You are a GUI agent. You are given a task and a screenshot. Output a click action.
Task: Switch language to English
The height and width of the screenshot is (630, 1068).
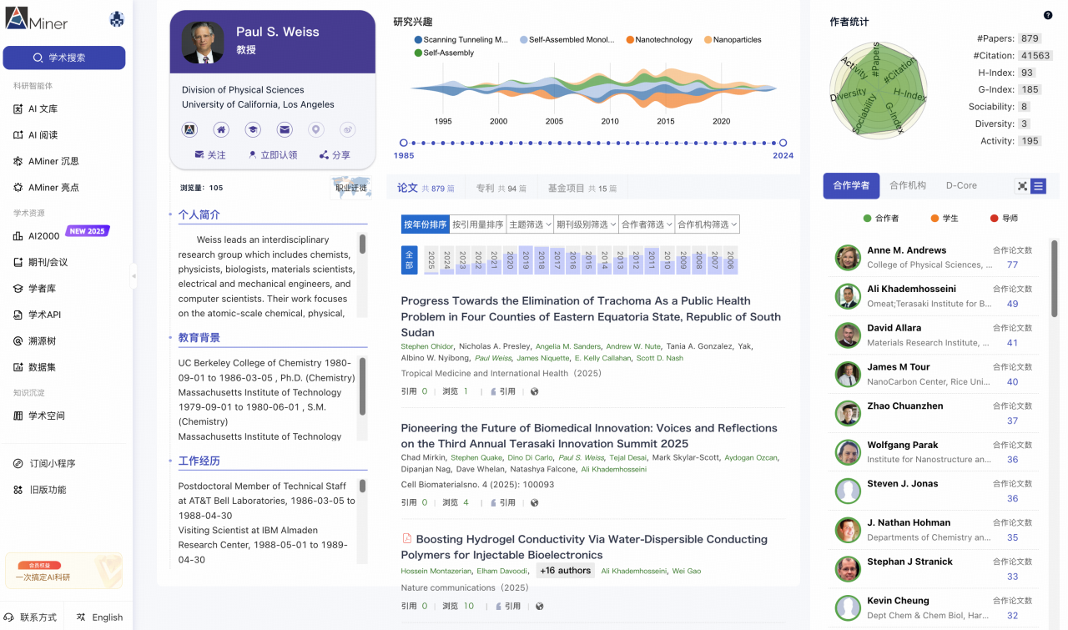tap(99, 617)
